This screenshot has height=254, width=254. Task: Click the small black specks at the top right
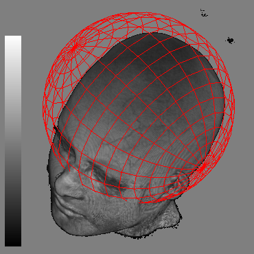(x=203, y=13)
